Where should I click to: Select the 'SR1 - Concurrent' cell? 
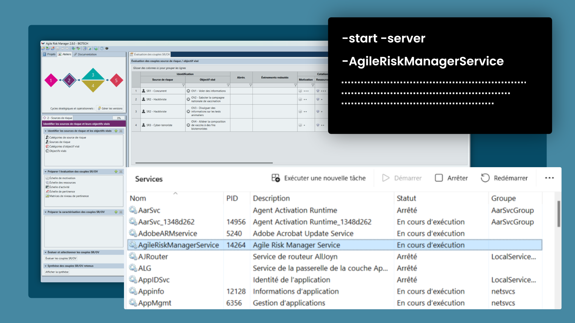[x=163, y=91]
